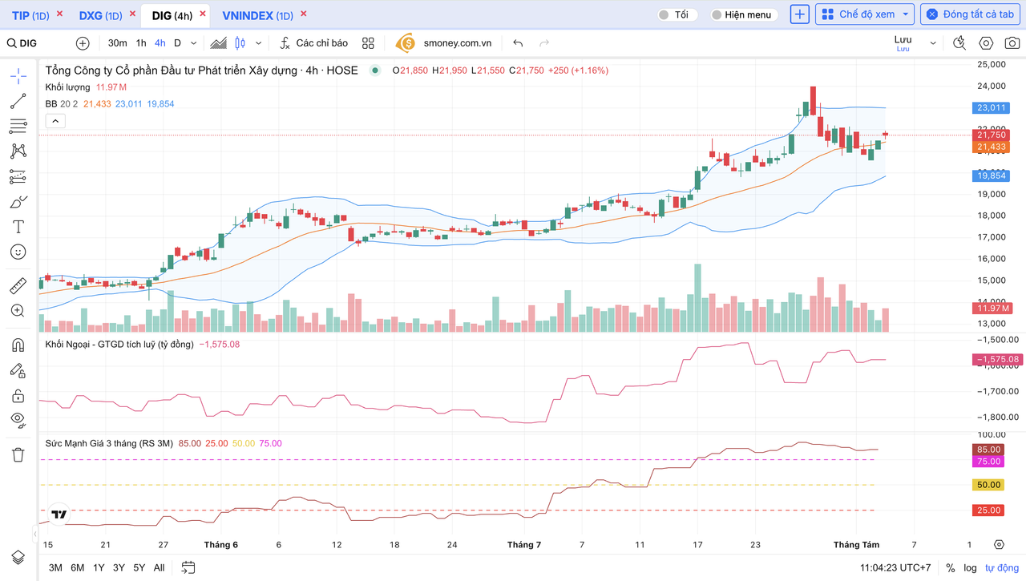Expand the interval dropdown next to D

point(193,43)
